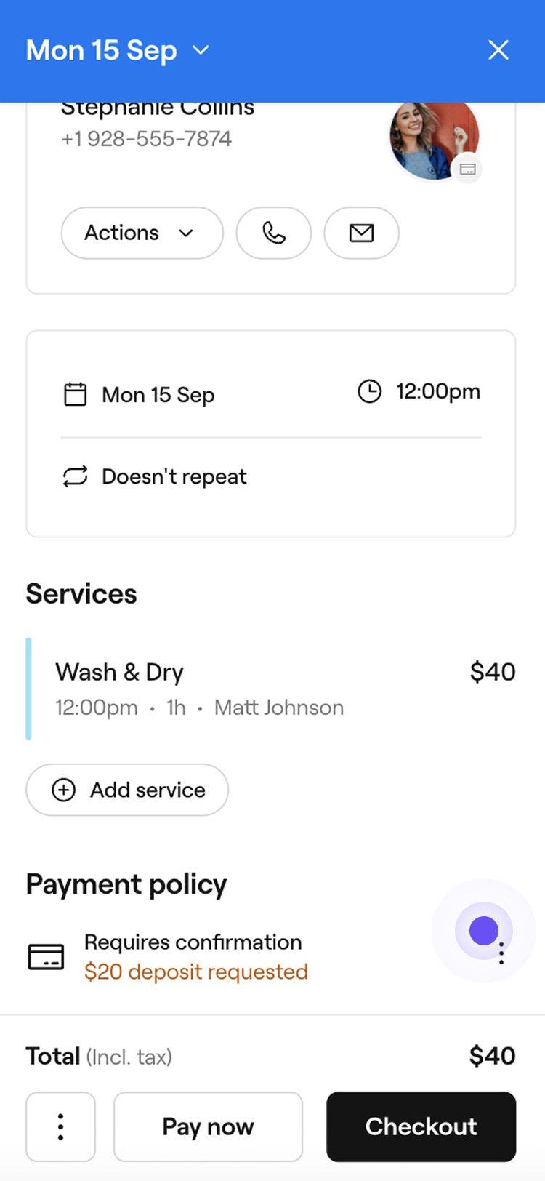Click the Add service button
545x1181 pixels.
[x=127, y=790]
